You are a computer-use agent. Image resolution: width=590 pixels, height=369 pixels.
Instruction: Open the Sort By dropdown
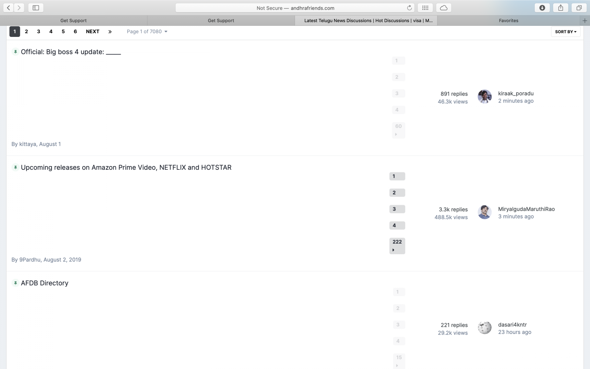565,32
